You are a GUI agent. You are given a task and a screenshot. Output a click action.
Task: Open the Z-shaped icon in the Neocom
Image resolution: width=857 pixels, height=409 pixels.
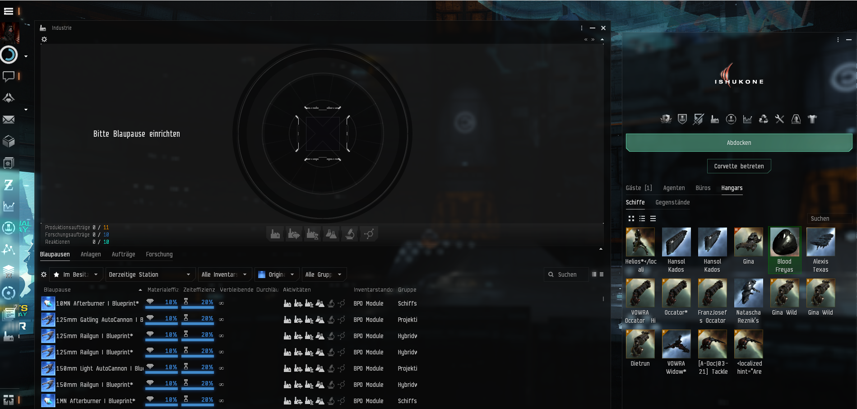point(9,185)
